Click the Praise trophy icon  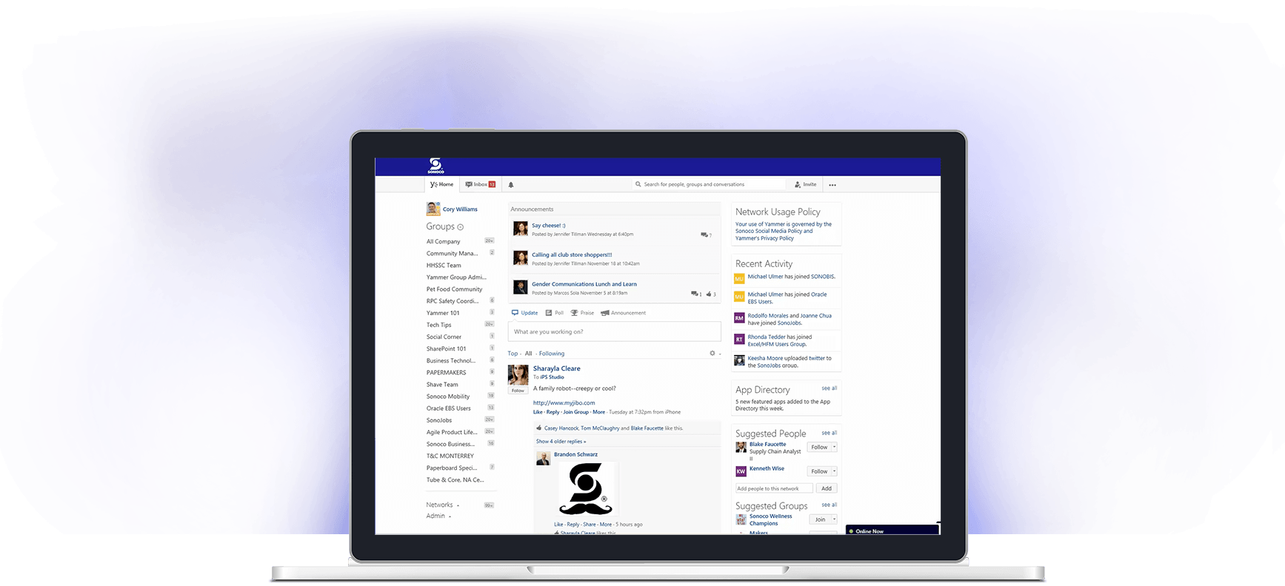[574, 313]
